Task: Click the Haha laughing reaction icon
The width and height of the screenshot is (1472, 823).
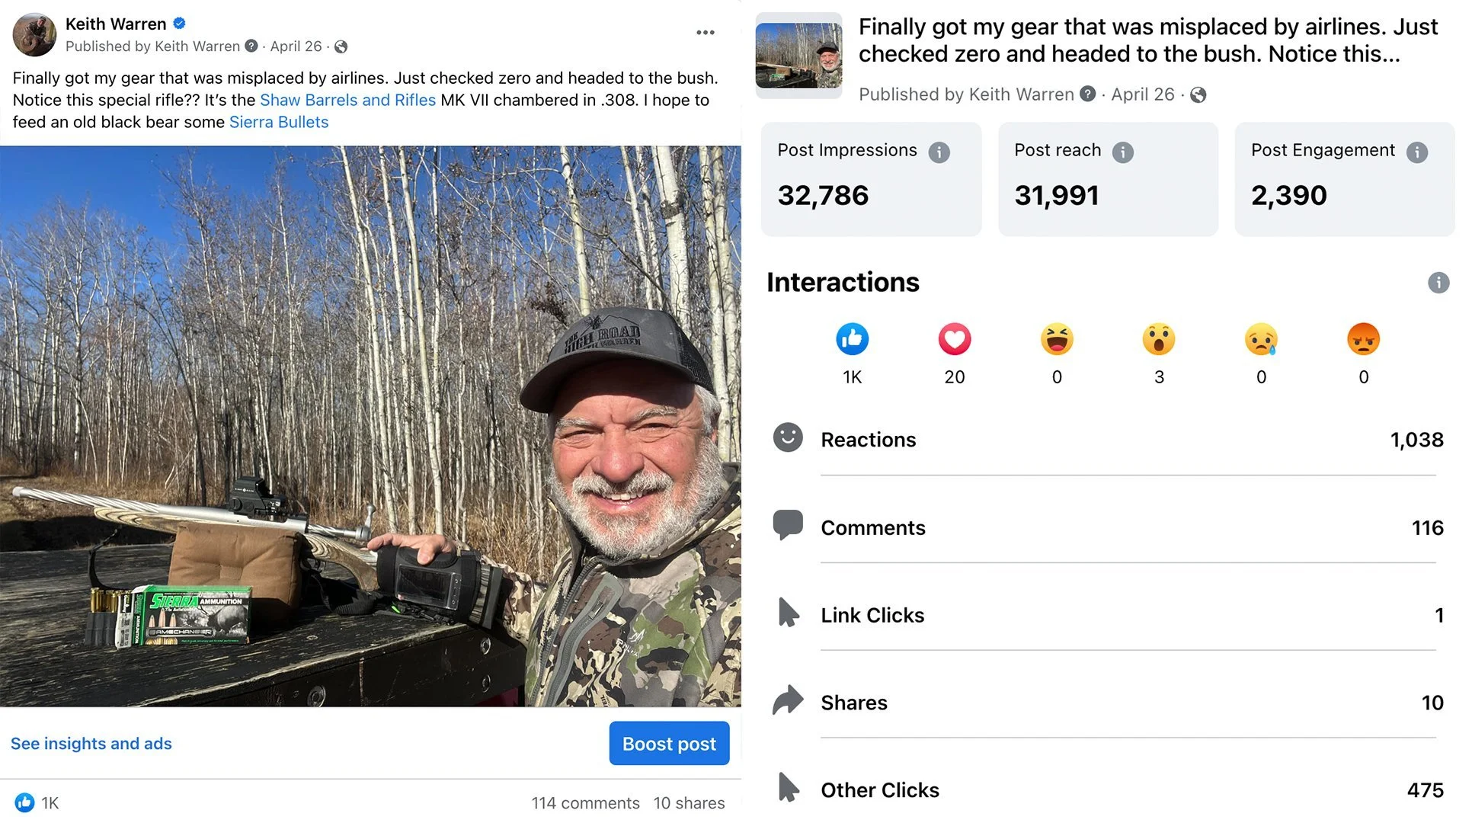Action: click(1057, 339)
